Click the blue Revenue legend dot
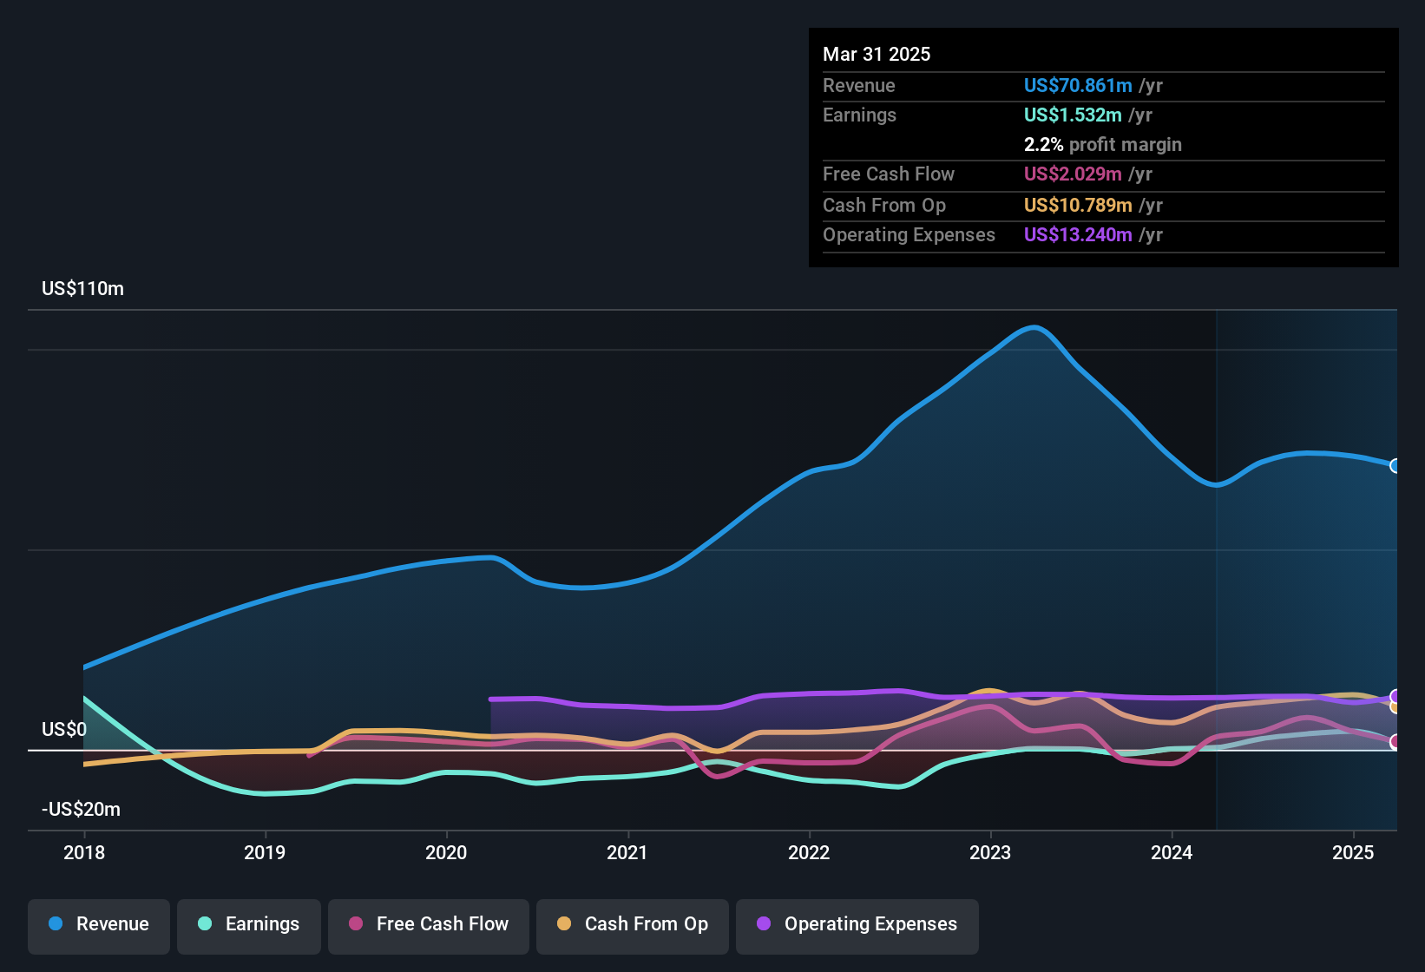The image size is (1425, 972). (x=56, y=923)
